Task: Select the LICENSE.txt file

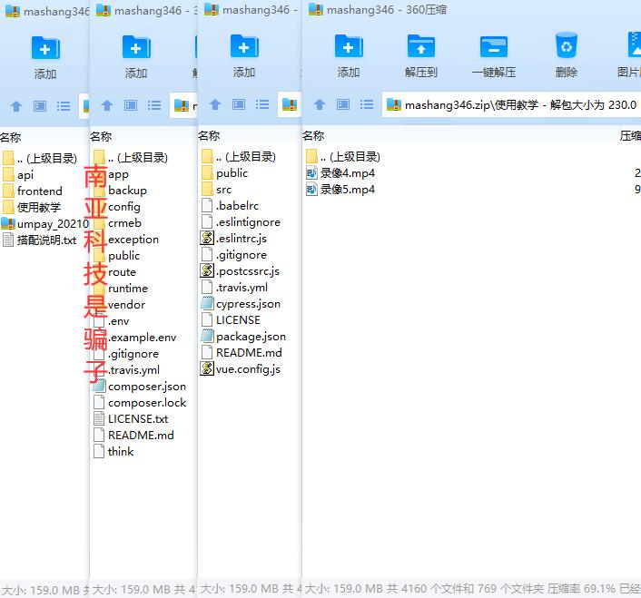Action: (x=137, y=419)
